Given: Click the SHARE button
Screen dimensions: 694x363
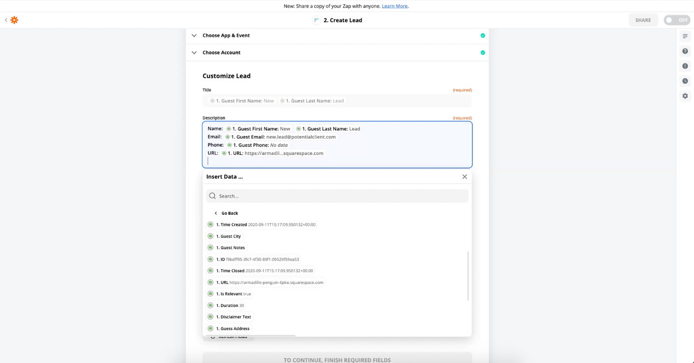Looking at the screenshot, I should point(643,20).
